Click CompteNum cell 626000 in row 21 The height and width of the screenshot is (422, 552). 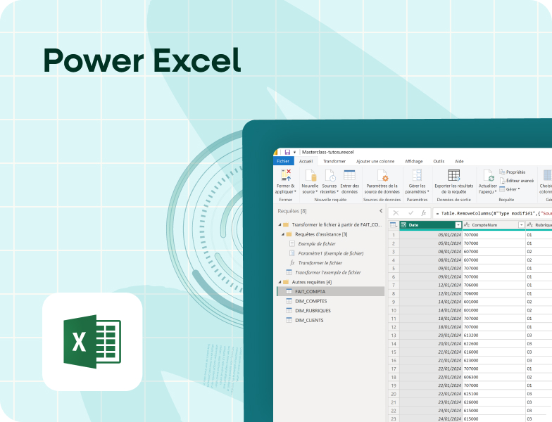494,402
